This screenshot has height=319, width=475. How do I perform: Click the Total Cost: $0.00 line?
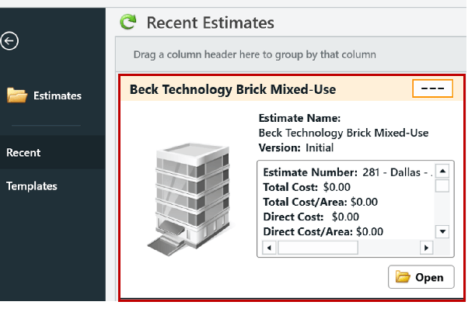click(x=306, y=187)
